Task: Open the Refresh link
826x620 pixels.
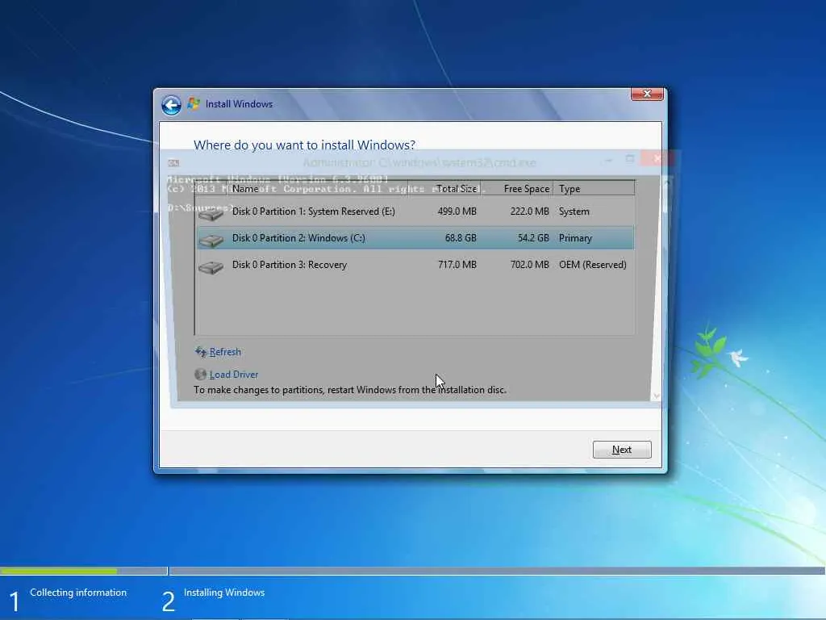Action: click(225, 352)
